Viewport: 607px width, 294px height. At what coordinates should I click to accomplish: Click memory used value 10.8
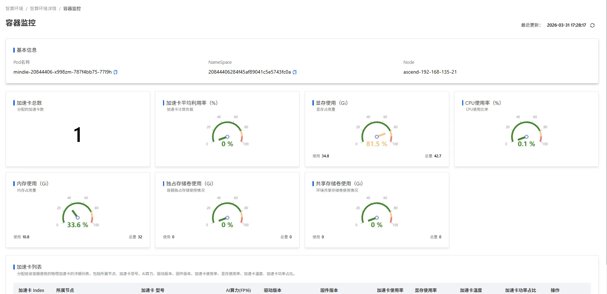pos(26,237)
